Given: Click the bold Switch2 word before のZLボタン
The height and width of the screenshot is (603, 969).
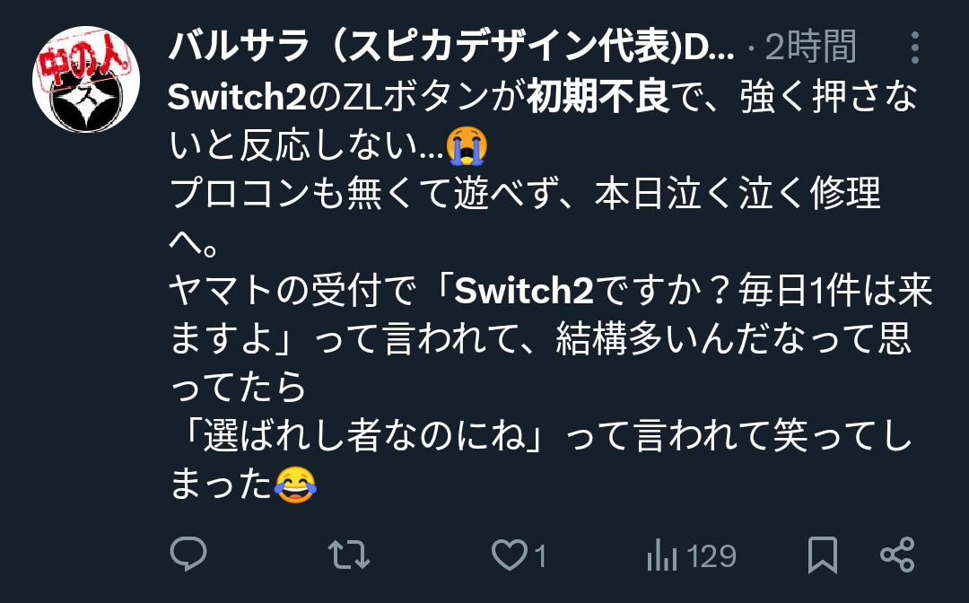Looking at the screenshot, I should [237, 98].
